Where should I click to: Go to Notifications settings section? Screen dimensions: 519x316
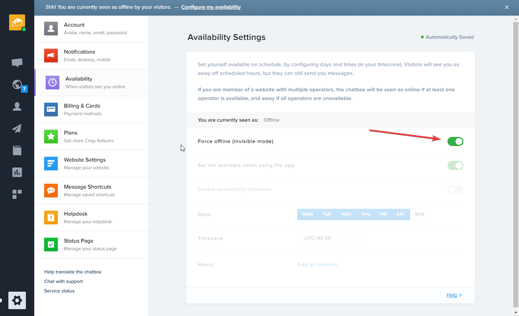tap(91, 56)
